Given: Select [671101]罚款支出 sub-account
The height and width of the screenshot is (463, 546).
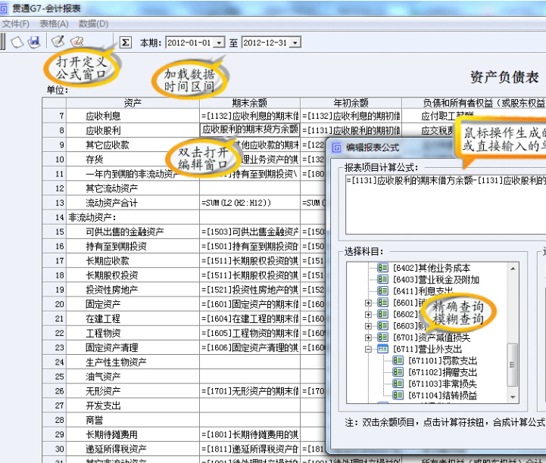Looking at the screenshot, I should pyautogui.click(x=442, y=361).
